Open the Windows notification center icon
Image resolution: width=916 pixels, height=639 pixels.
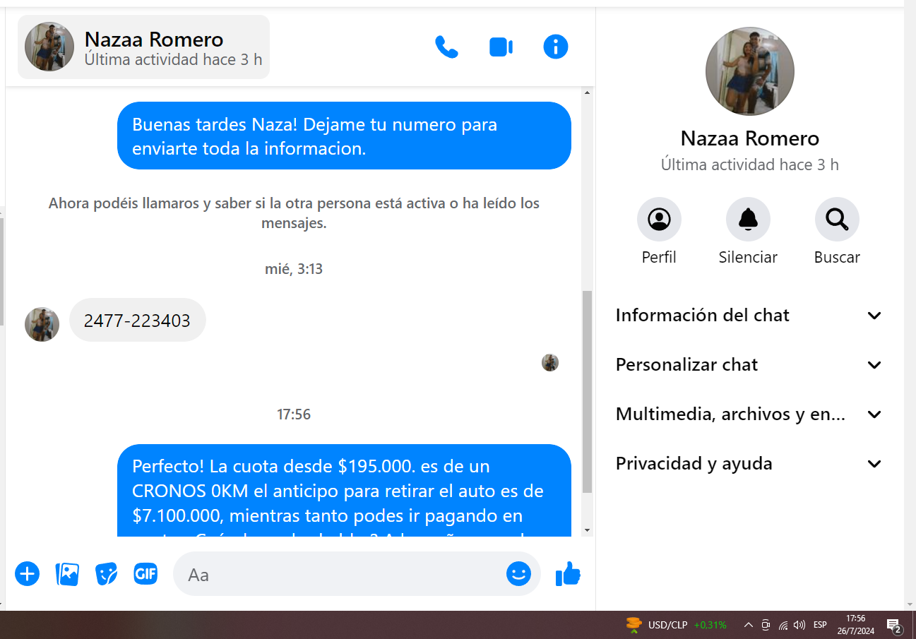point(893,625)
